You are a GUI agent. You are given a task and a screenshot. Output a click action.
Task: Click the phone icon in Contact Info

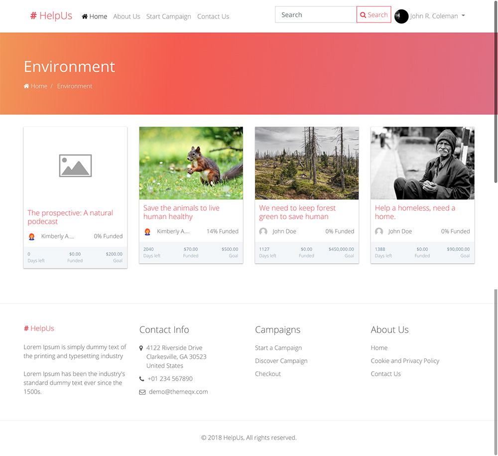click(x=141, y=379)
